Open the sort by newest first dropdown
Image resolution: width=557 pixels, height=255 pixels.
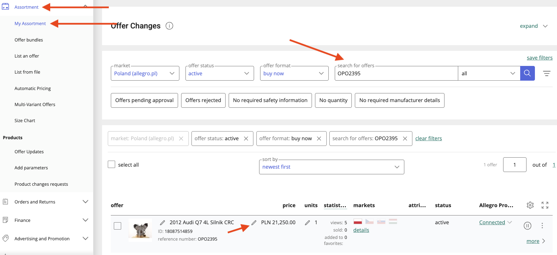pos(331,167)
